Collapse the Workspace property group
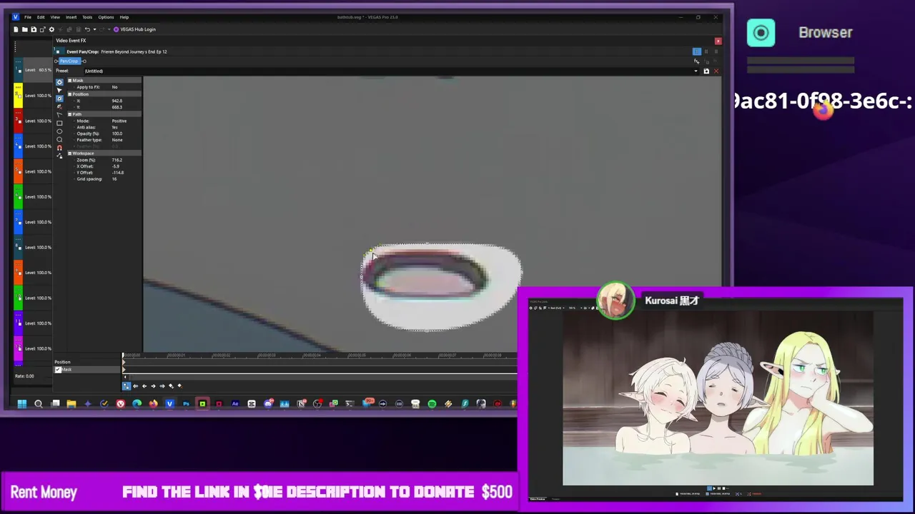The image size is (915, 514). click(x=70, y=153)
